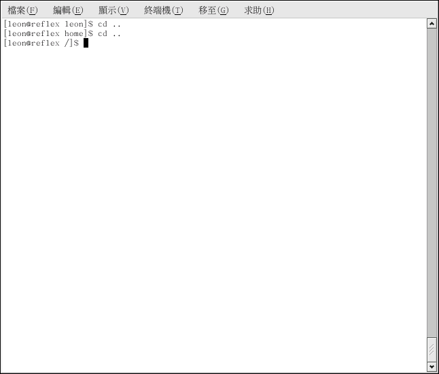439x374 pixels.
Task: Open the 終端機(T) terminal menu
Action: click(x=163, y=10)
